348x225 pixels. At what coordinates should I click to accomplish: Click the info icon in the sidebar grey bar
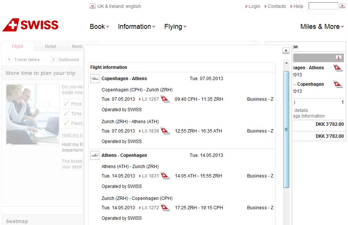(339, 58)
